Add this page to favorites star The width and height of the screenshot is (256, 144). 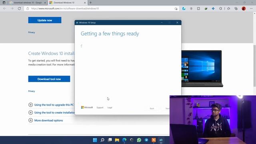176,9
